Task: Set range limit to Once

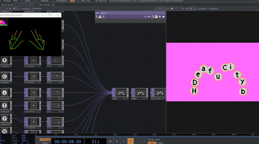Action: click(160, 143)
